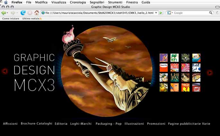Open the Segnalibri menu

(x=97, y=2)
